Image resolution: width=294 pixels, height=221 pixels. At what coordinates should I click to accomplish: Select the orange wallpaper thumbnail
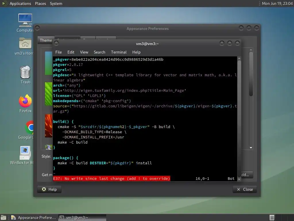point(49,125)
